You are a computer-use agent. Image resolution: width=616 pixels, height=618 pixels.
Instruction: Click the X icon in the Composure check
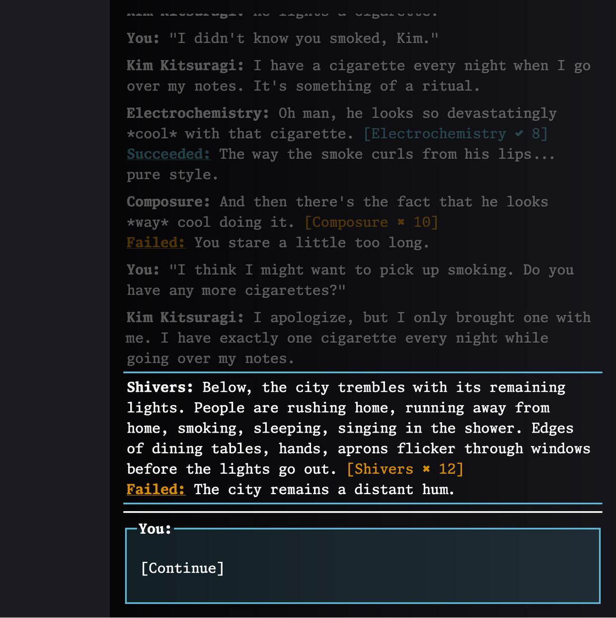(x=401, y=222)
